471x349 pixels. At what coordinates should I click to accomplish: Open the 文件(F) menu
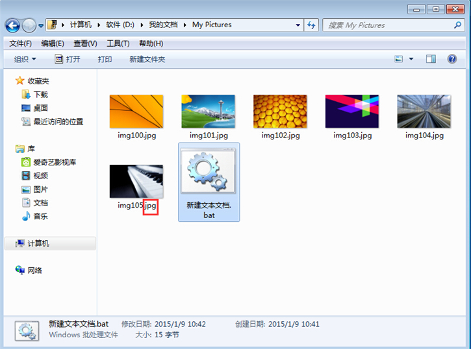click(21, 43)
